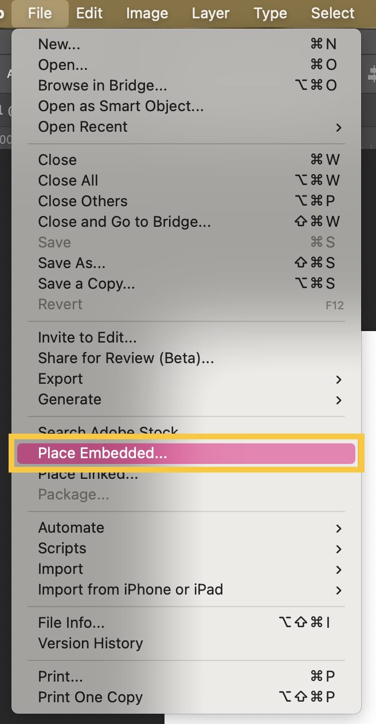Open the Layer menu
This screenshot has height=724, width=376.
click(210, 13)
